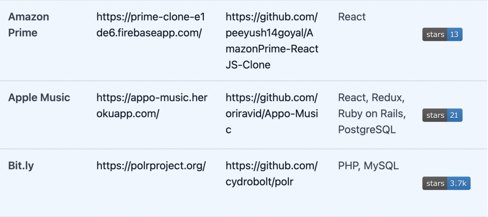Click the PostgreSQL text in Apple Music row

click(367, 130)
